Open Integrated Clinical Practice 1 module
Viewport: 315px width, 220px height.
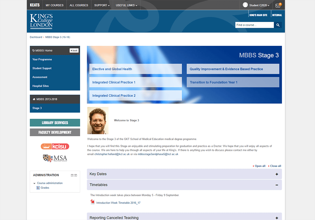click(136, 82)
